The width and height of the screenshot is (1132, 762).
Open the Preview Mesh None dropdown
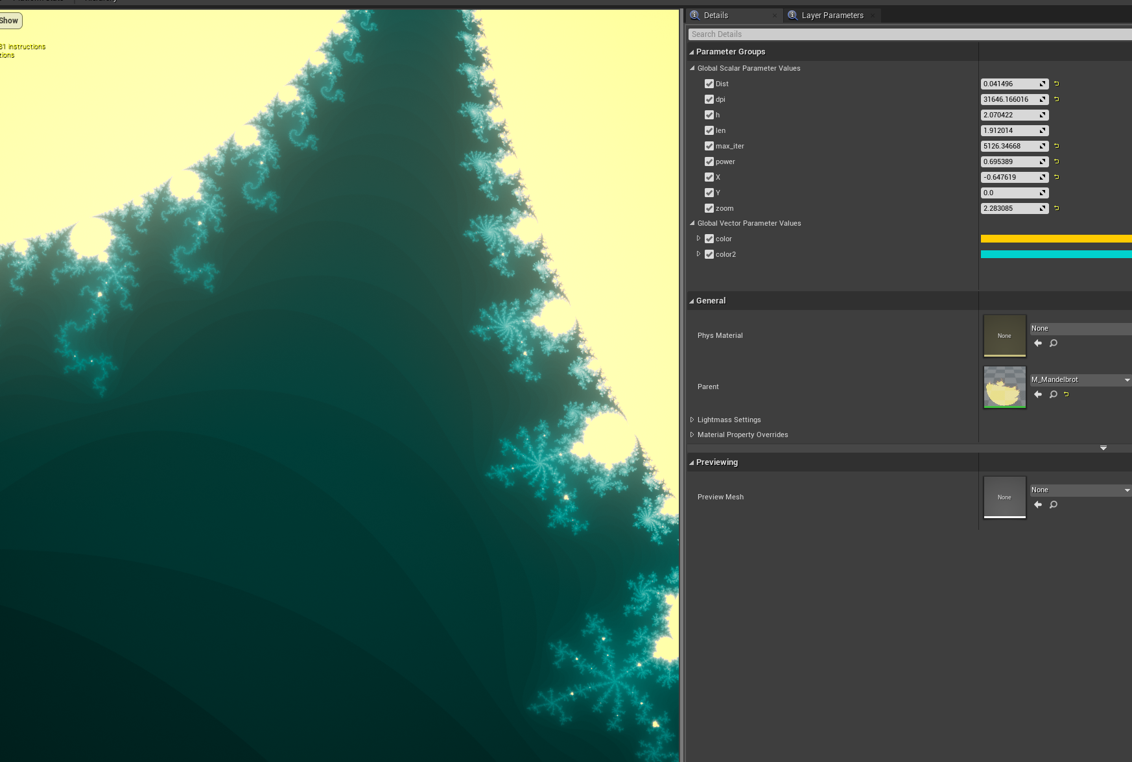point(1081,490)
